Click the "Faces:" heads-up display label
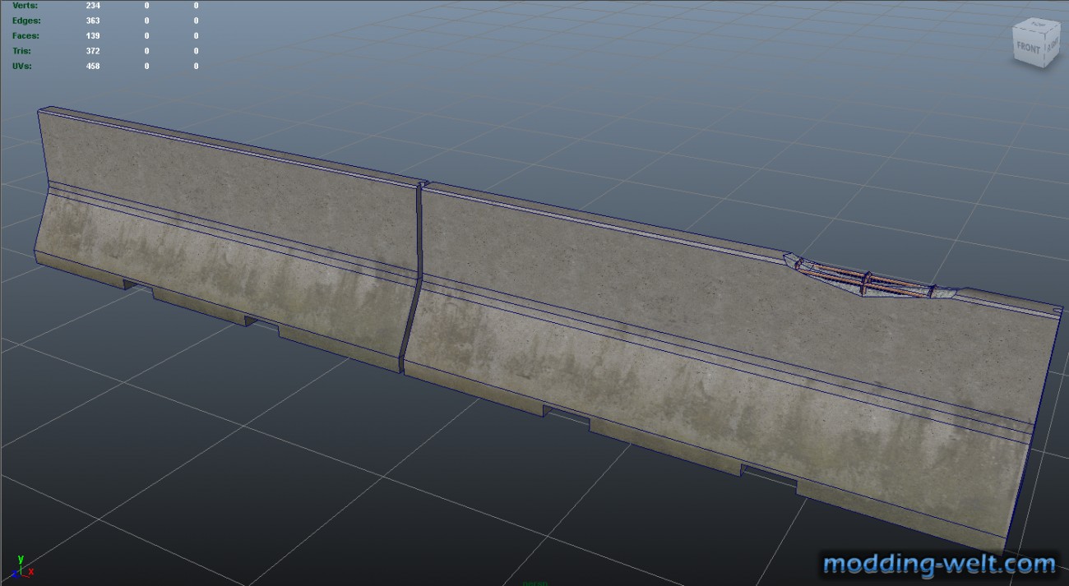 click(25, 36)
